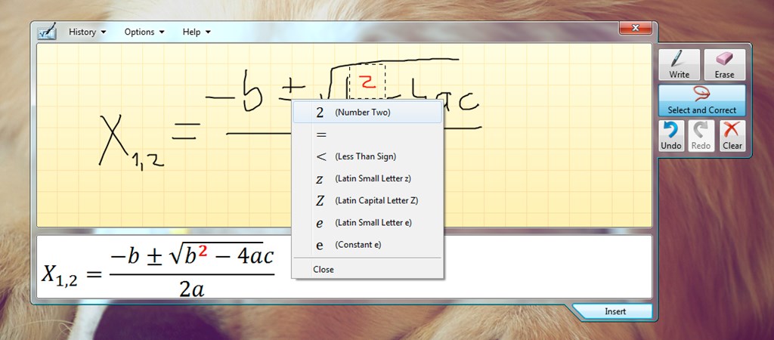
Task: Choose 'Constant e' correction
Action: point(367,245)
